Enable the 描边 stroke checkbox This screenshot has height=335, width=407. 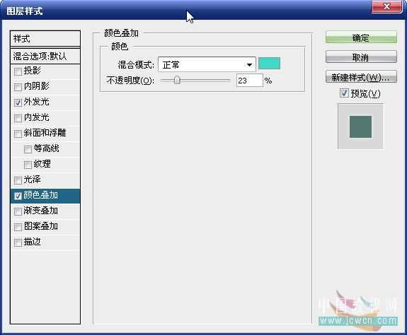[x=18, y=242]
